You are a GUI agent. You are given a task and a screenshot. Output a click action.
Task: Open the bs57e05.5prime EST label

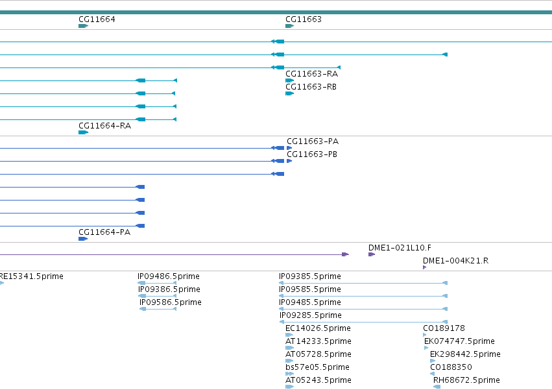coord(318,367)
